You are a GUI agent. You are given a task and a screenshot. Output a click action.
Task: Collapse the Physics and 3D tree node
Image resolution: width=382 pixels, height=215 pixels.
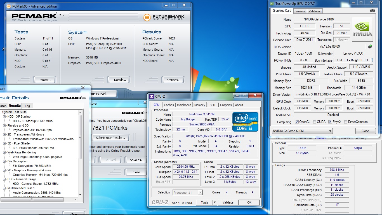click(4, 125)
